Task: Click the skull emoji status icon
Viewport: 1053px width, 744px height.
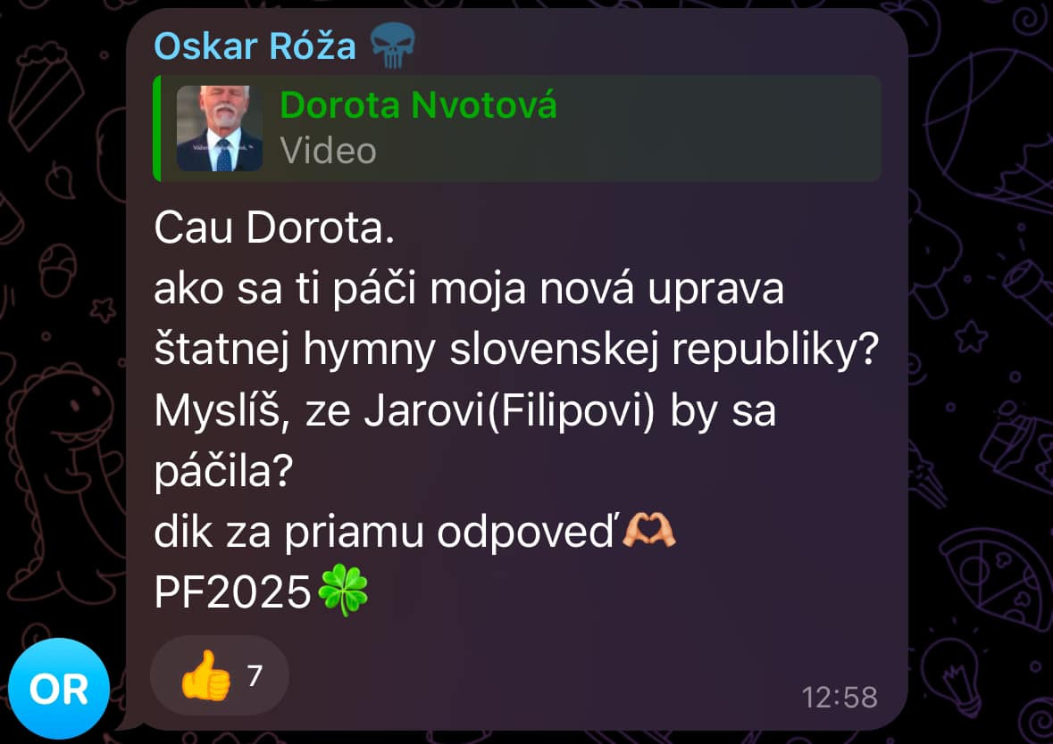Action: (393, 45)
